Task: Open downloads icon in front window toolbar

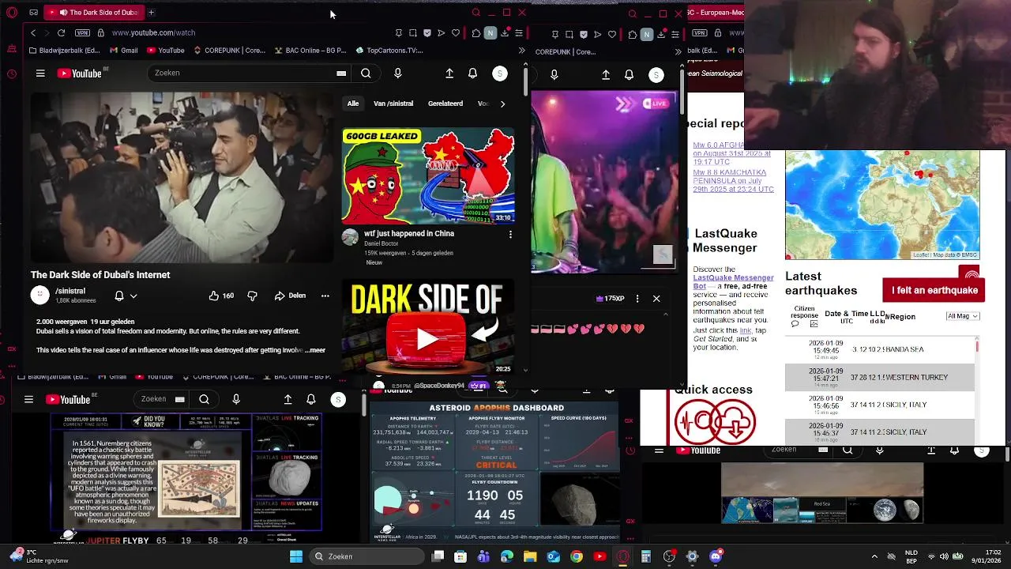Action: (505, 33)
